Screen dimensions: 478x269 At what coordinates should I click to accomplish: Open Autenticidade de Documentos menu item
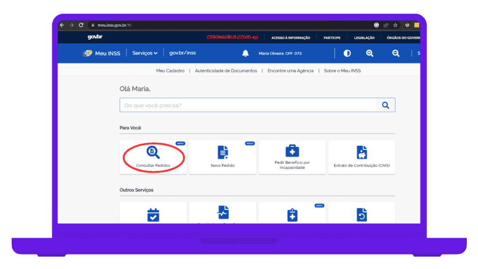226,71
